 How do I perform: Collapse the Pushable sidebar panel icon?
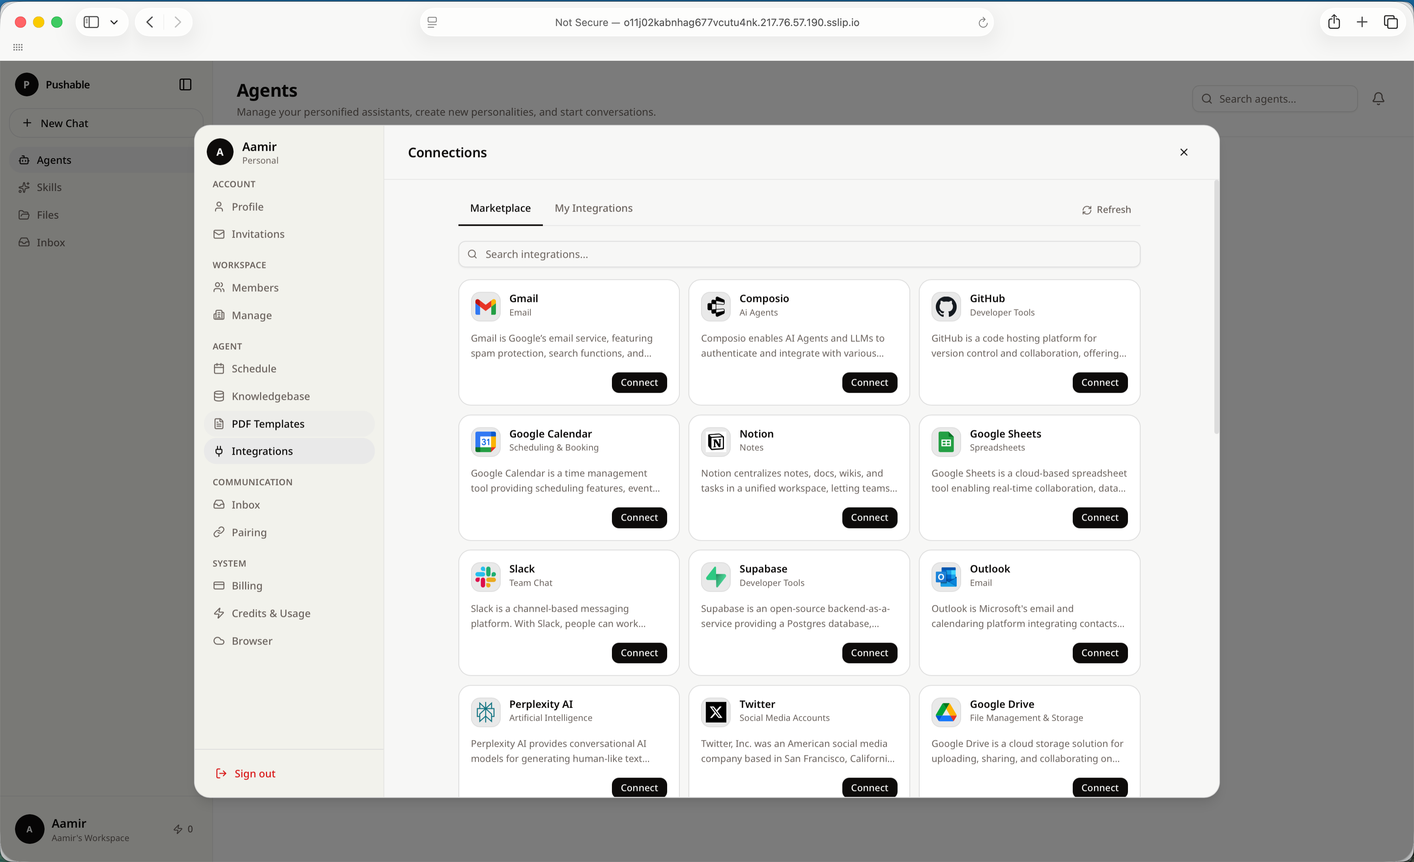[x=185, y=84]
